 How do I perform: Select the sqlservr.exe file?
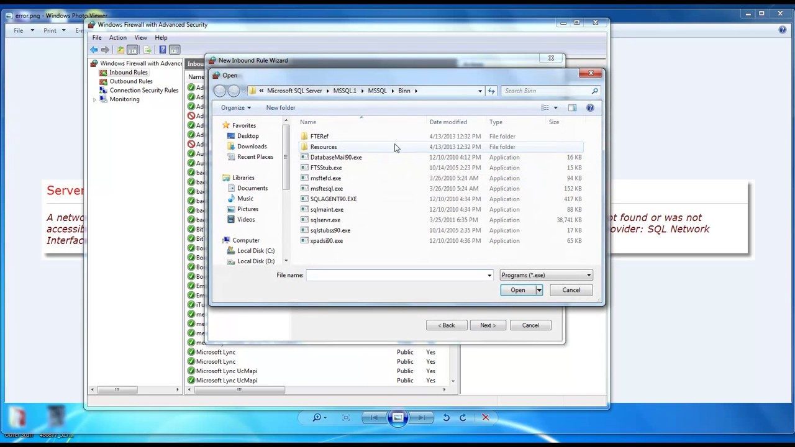[x=325, y=220]
